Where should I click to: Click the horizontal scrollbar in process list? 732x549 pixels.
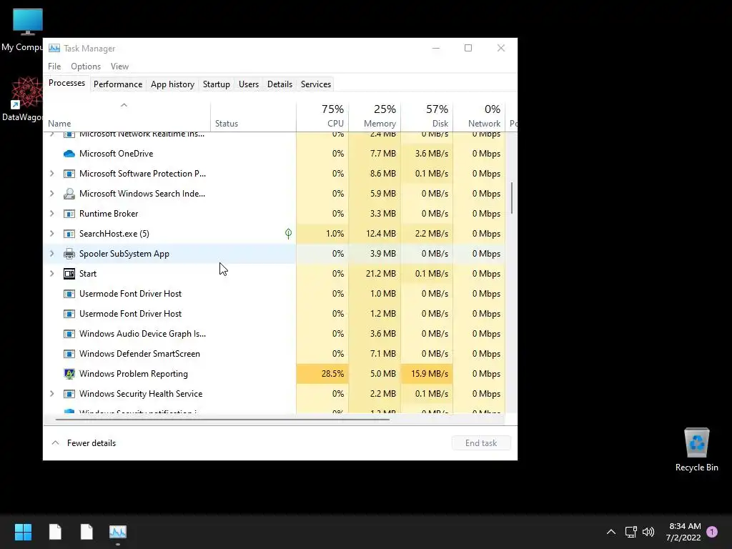222,420
